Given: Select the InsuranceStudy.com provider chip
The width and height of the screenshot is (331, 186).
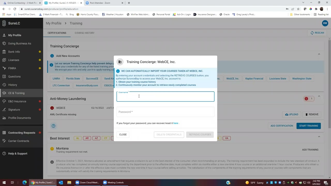Looking at the screenshot, I should tap(87, 86).
